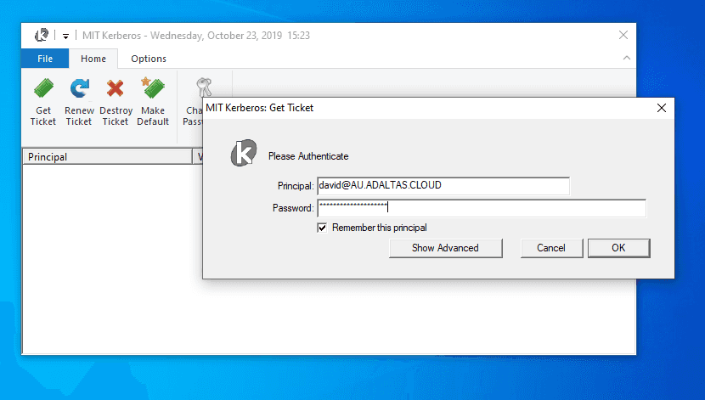705x400 pixels.
Task: Click the Get Ticket ribbon icon
Action: (x=43, y=88)
